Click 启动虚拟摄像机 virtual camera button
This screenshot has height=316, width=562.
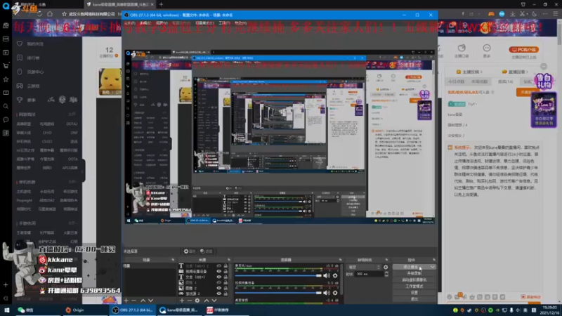tap(414, 279)
